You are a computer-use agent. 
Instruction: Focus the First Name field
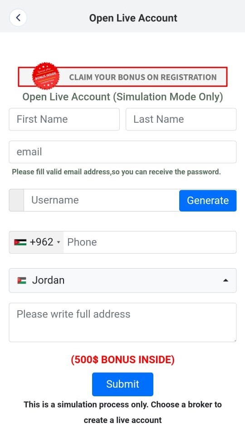point(64,119)
